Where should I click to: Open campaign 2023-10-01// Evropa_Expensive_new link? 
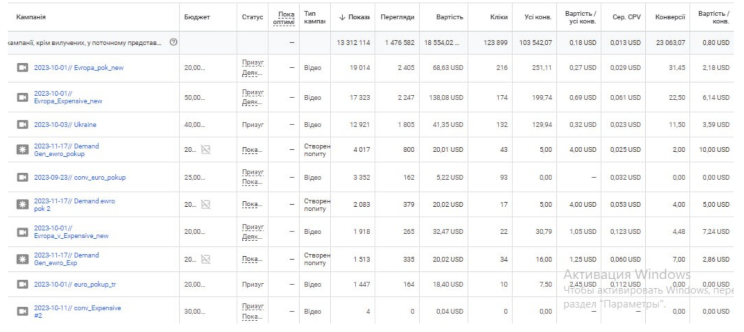pyautogui.click(x=68, y=97)
